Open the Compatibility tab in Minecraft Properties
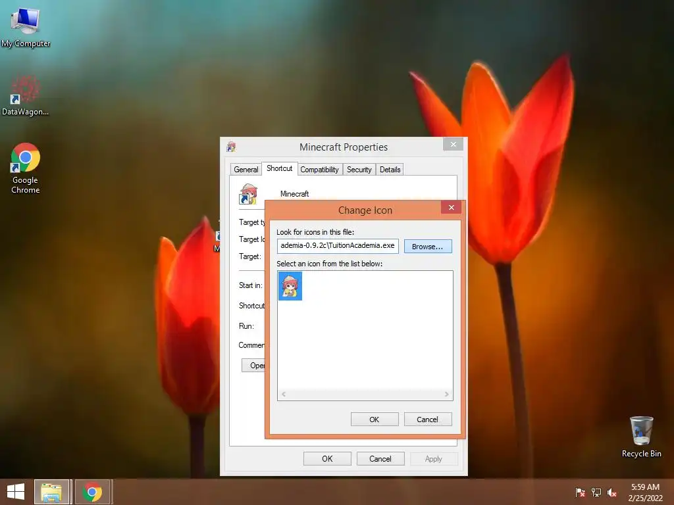Screen dimensions: 674x505 point(319,170)
